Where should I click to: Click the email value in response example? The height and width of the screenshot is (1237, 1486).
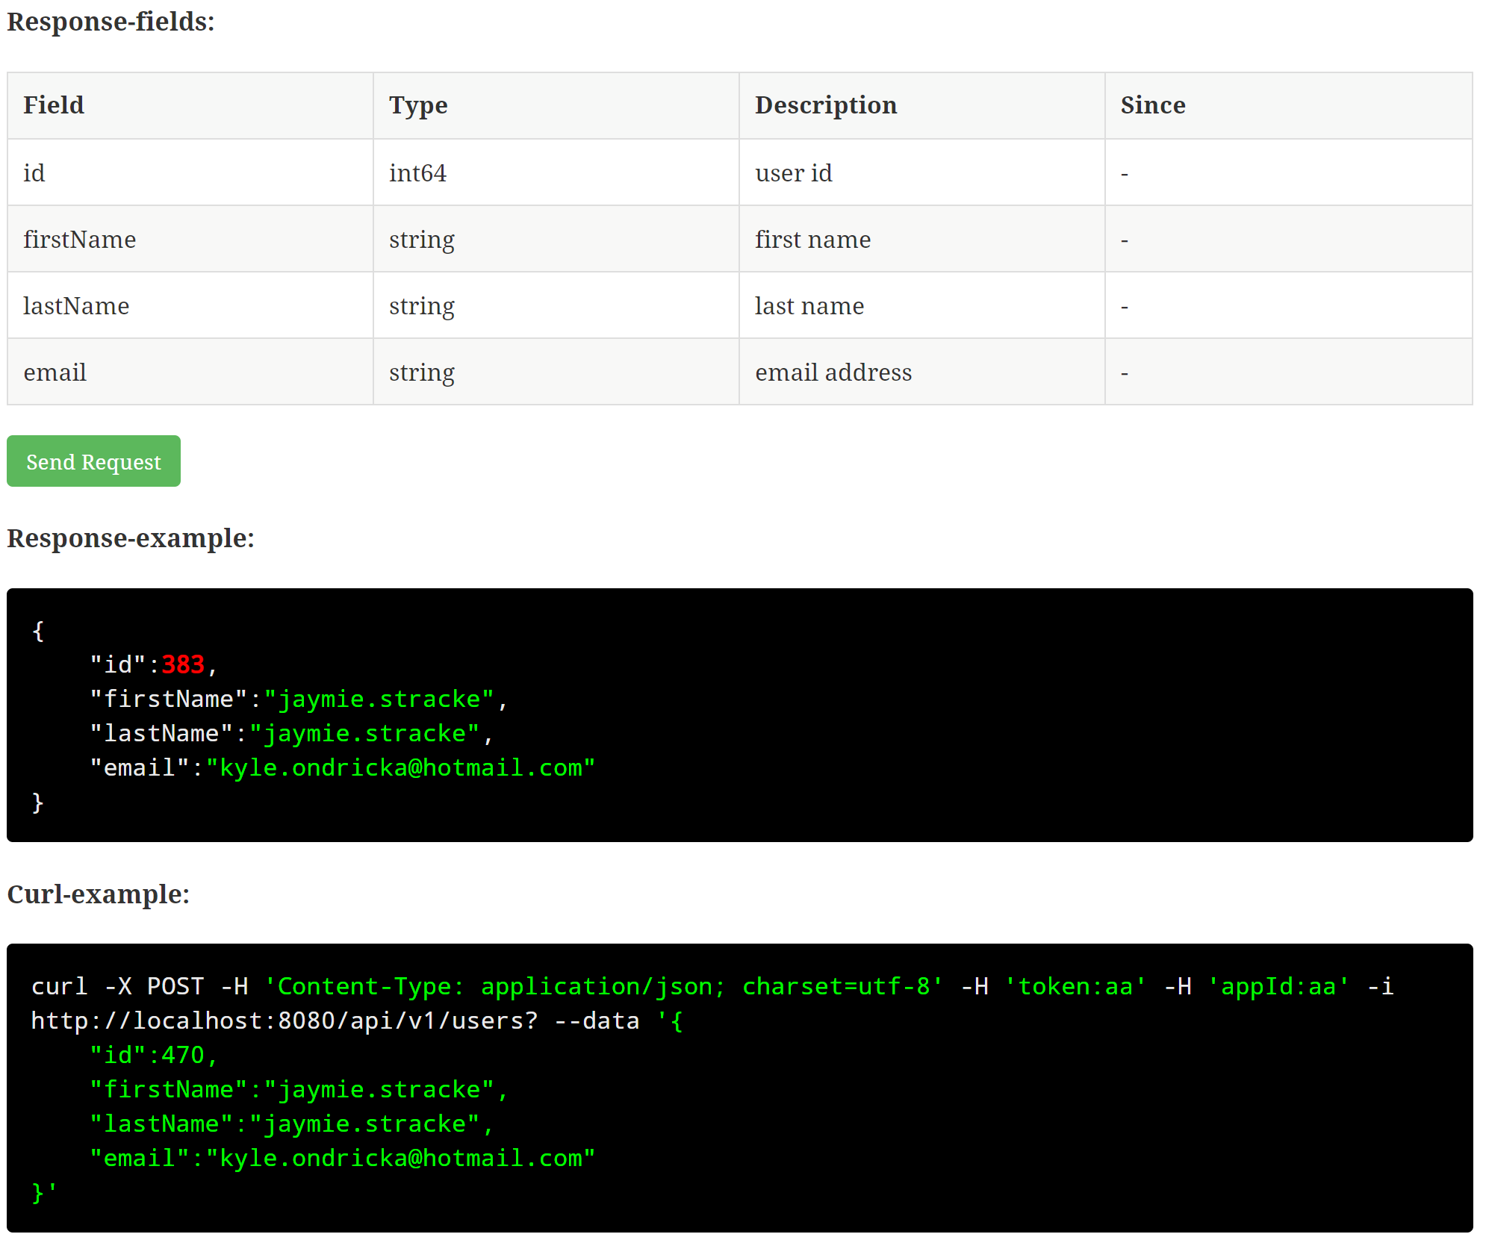click(400, 767)
